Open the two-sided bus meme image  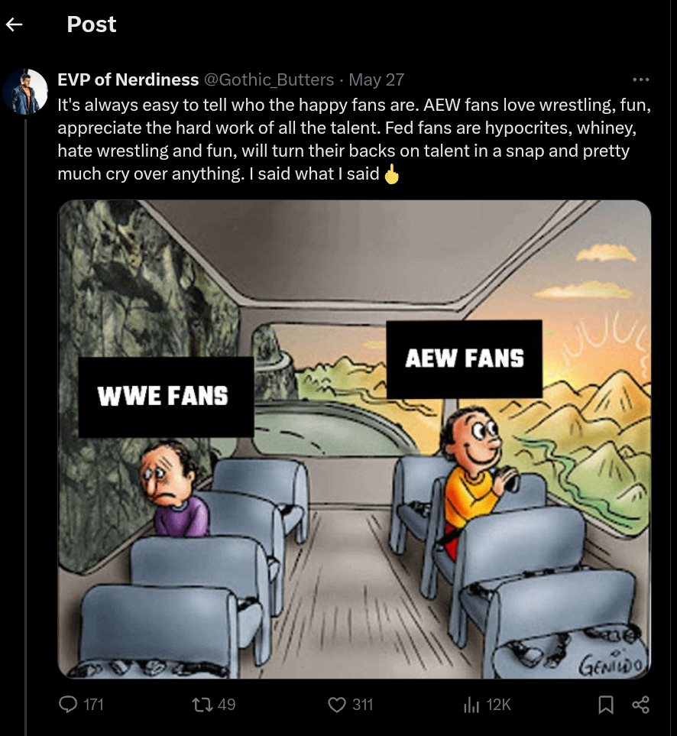point(355,439)
